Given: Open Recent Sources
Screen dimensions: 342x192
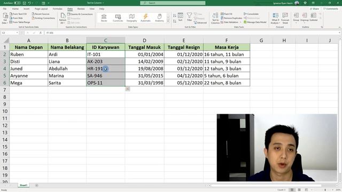Looking at the screenshot, I should (41, 14).
